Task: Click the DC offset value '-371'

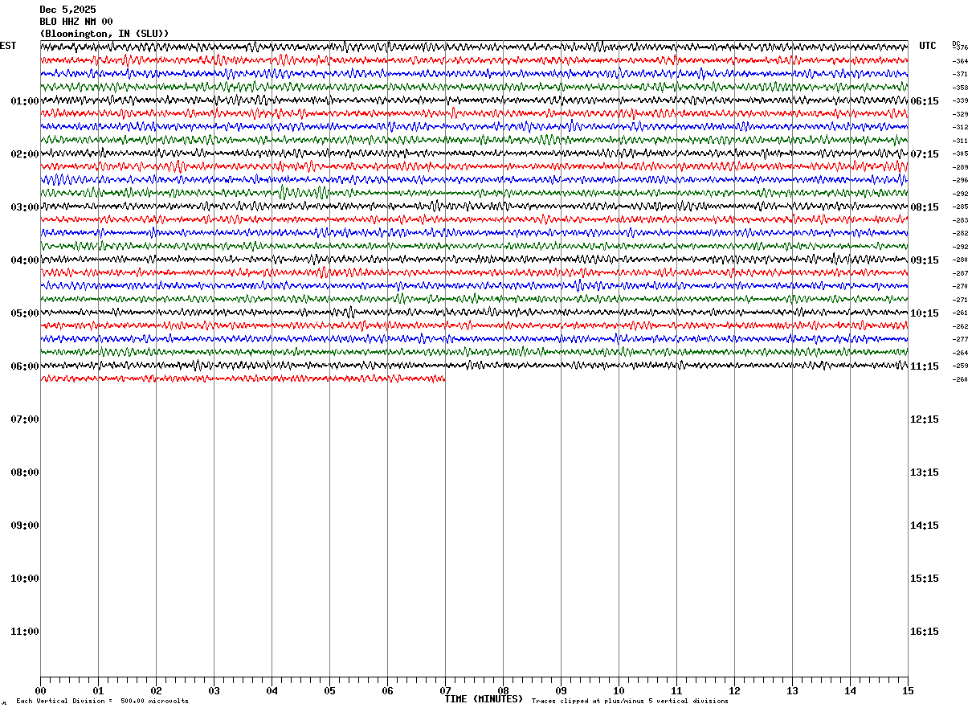Action: click(x=960, y=74)
